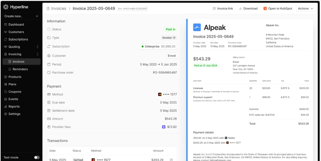Screen dimensions: 321x161
Task: Click the Paid on 31 July 2024 badge
Action: tap(205, 66)
